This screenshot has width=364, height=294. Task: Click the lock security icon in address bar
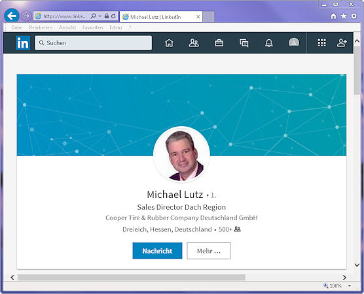point(107,16)
